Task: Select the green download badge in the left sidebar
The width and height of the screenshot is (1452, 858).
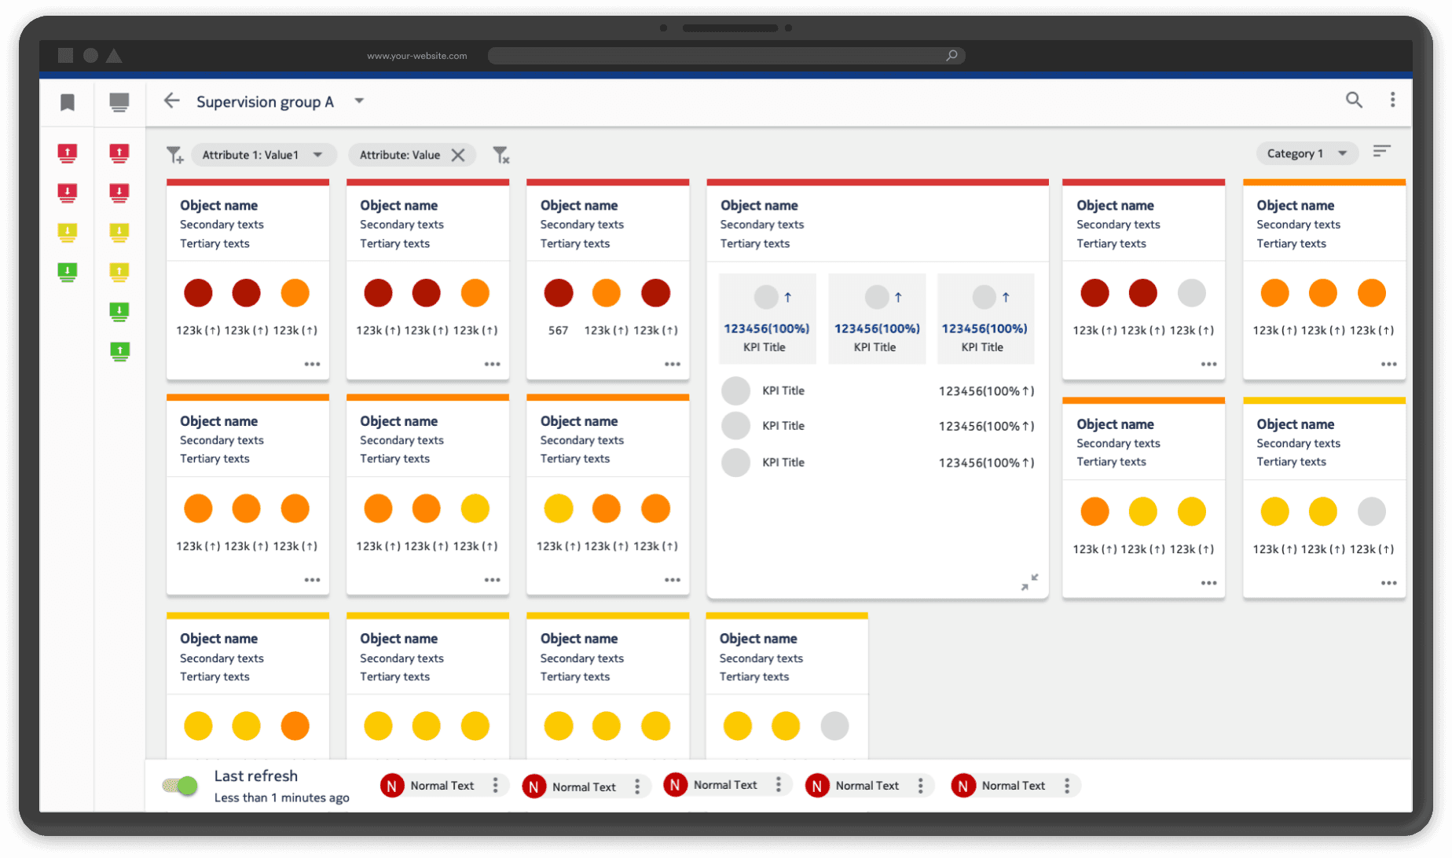Action: pos(67,273)
